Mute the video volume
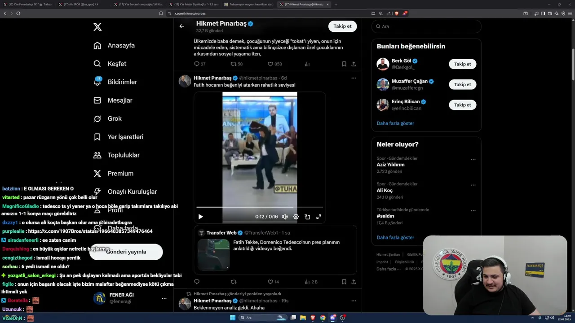 coord(284,217)
